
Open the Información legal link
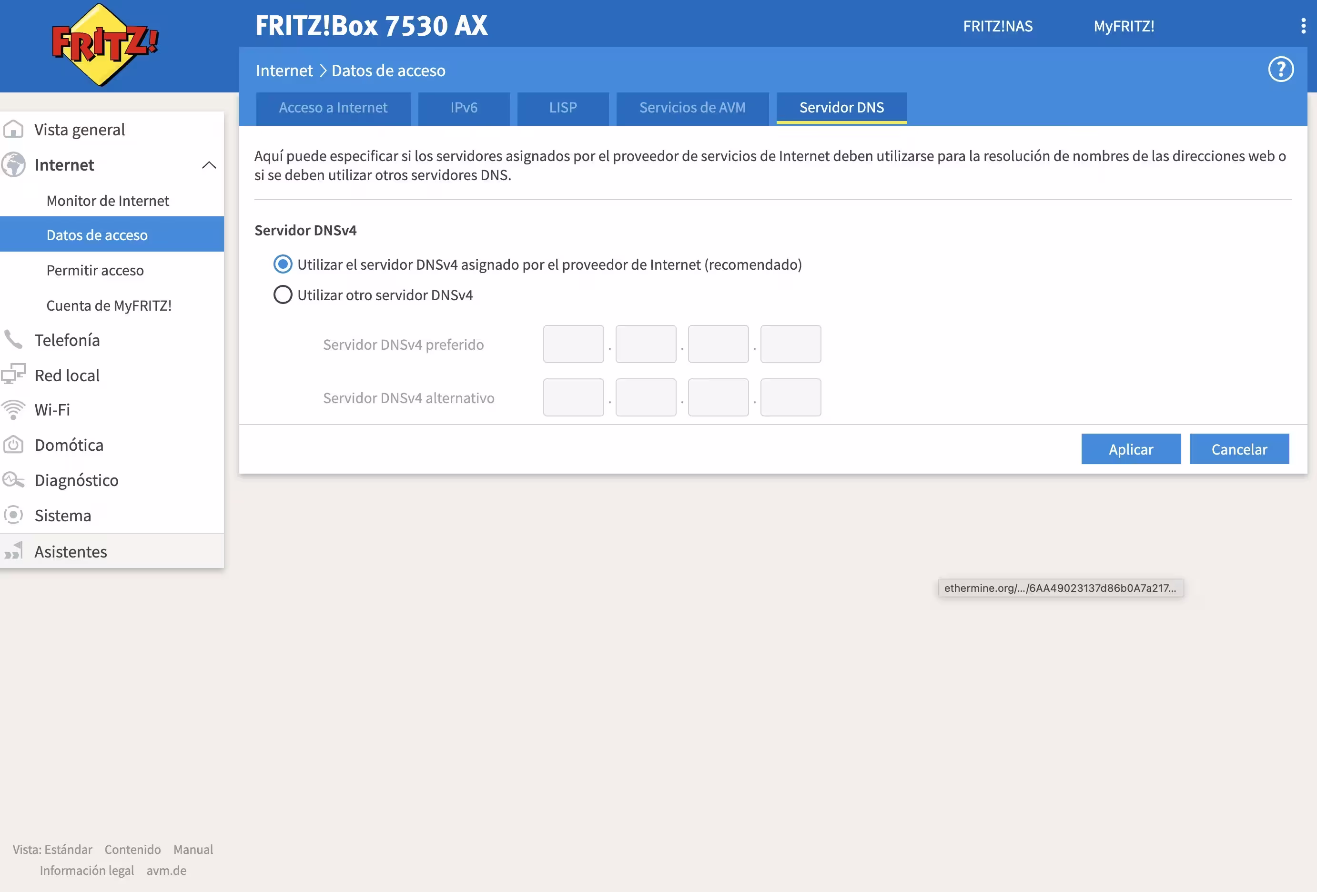(87, 870)
